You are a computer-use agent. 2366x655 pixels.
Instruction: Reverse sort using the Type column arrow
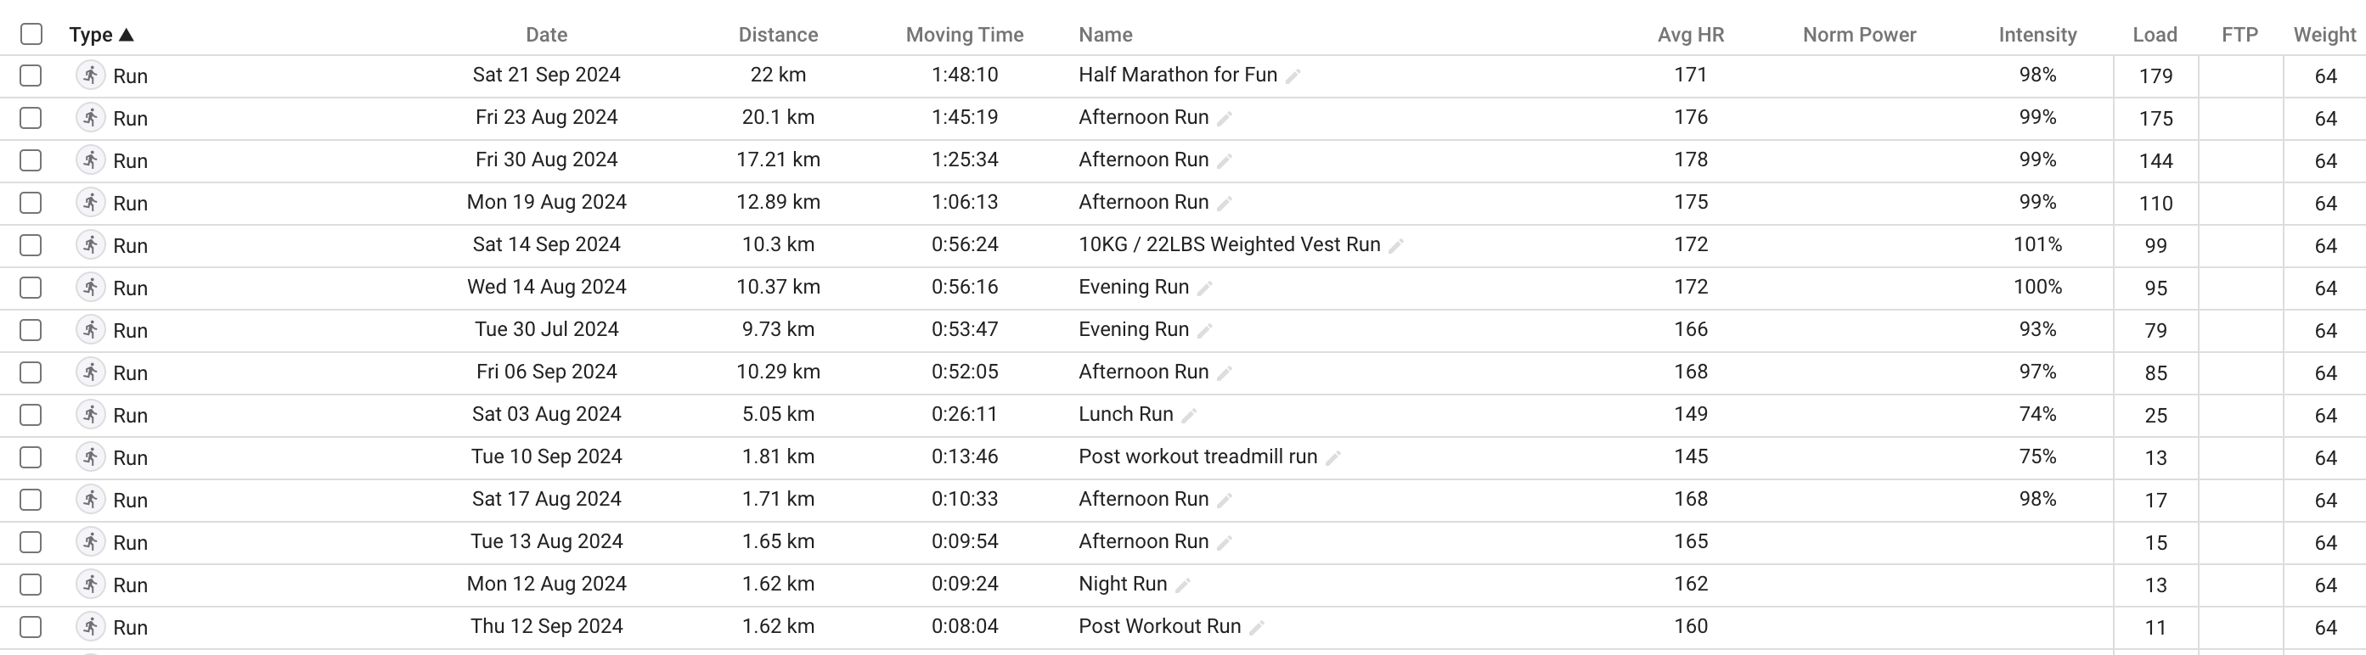click(x=127, y=35)
